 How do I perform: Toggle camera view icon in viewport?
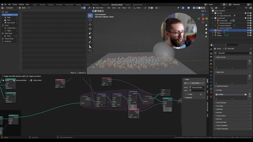point(206,33)
